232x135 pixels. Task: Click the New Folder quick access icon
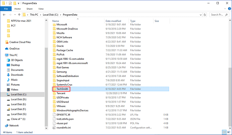(x=15, y=3)
